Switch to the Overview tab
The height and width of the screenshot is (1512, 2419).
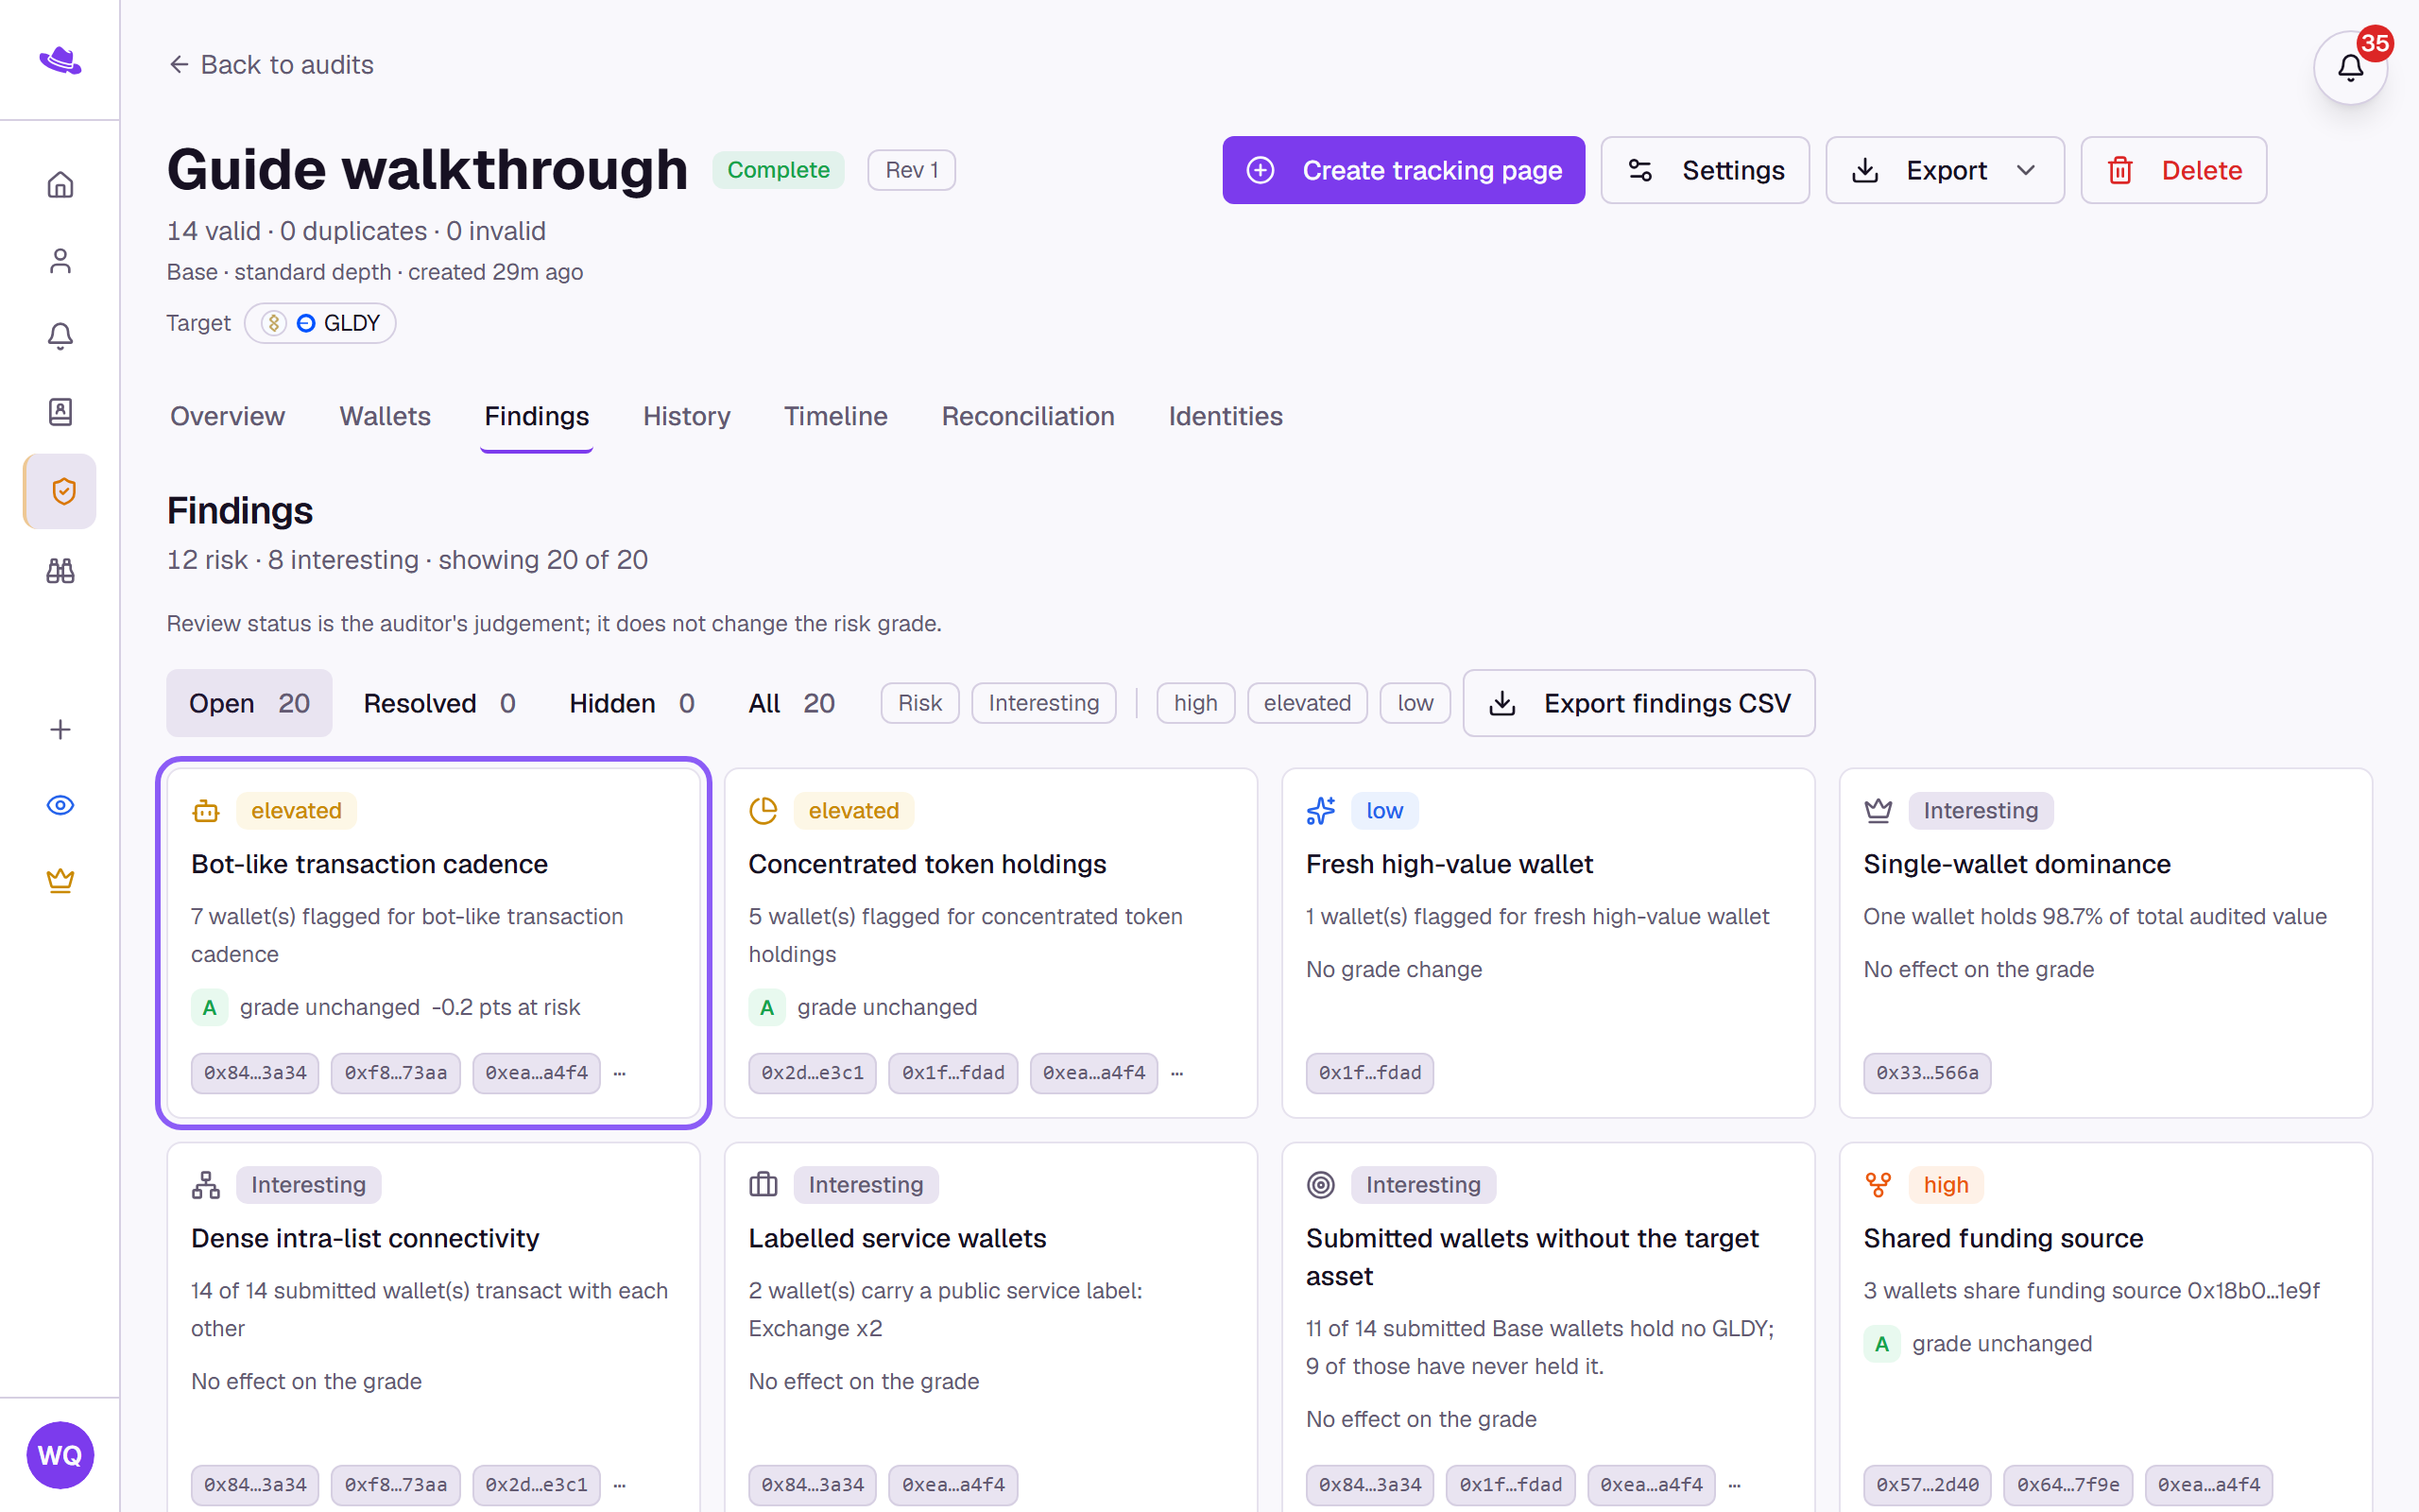coord(227,416)
